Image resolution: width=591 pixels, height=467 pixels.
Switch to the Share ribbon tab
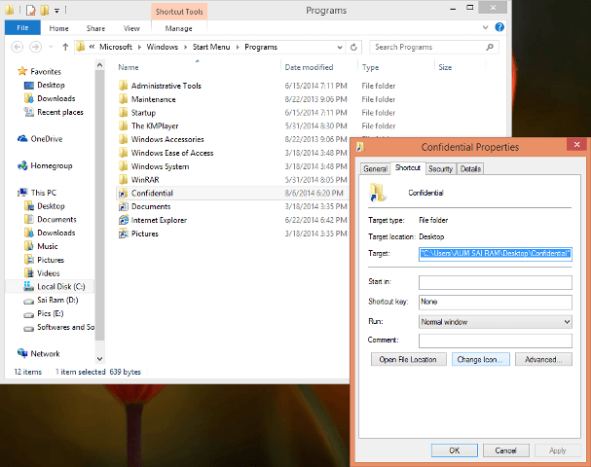point(95,28)
